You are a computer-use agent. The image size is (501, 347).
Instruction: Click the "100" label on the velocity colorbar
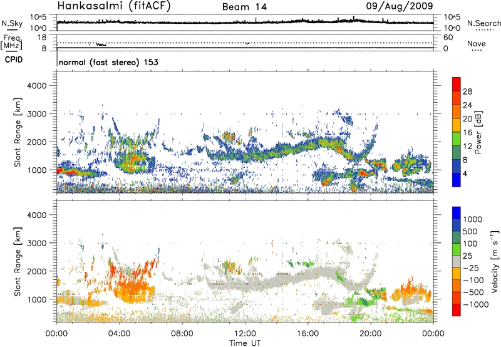(x=472, y=244)
